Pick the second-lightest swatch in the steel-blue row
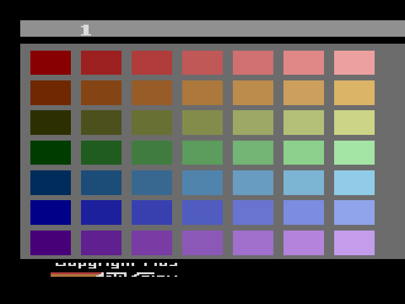Image resolution: width=405 pixels, height=304 pixels. click(x=304, y=183)
